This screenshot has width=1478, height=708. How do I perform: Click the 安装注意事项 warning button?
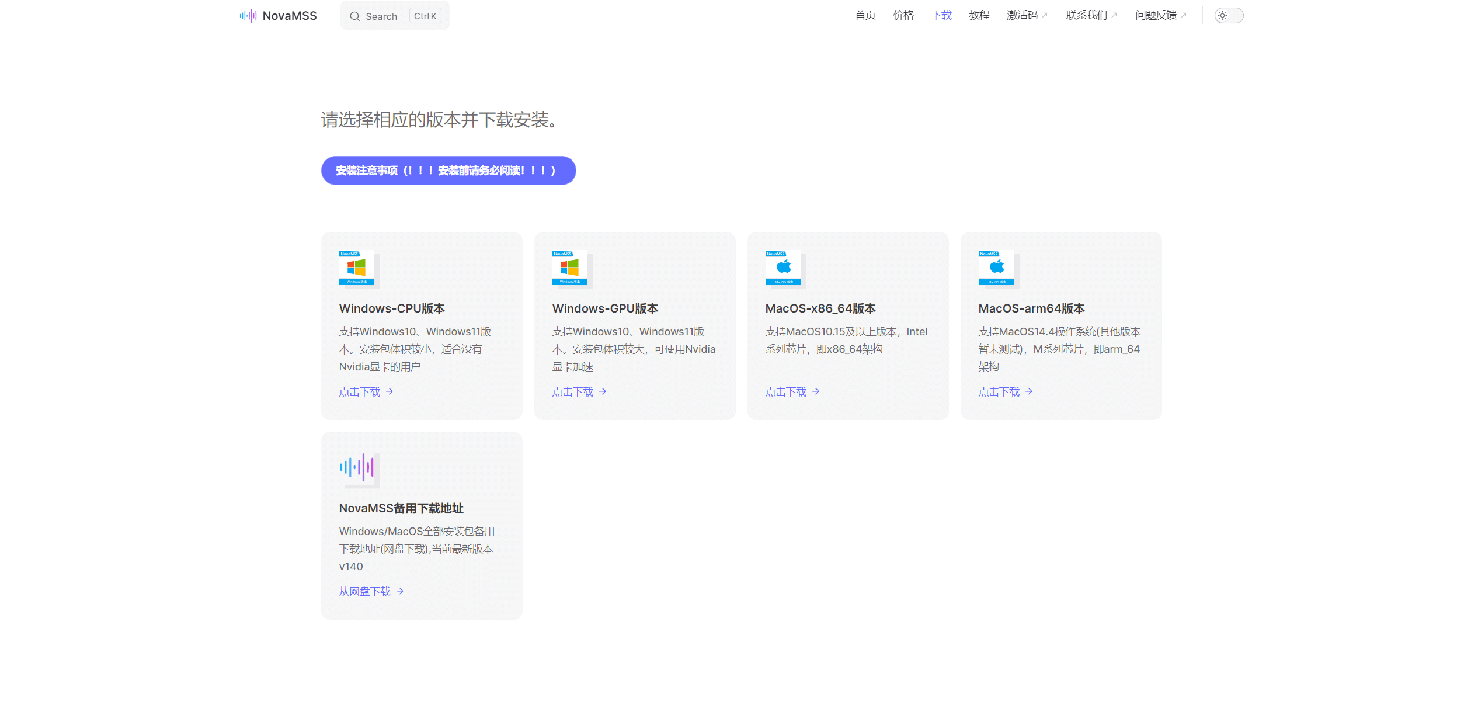(447, 171)
